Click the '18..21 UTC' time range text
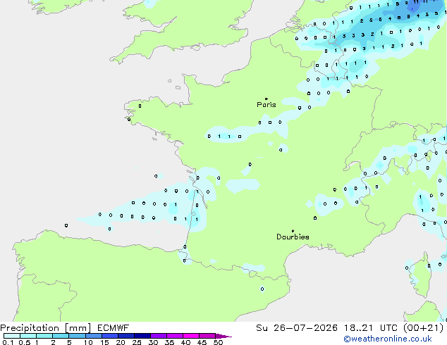The width and height of the screenshot is (447, 345). click(x=371, y=328)
